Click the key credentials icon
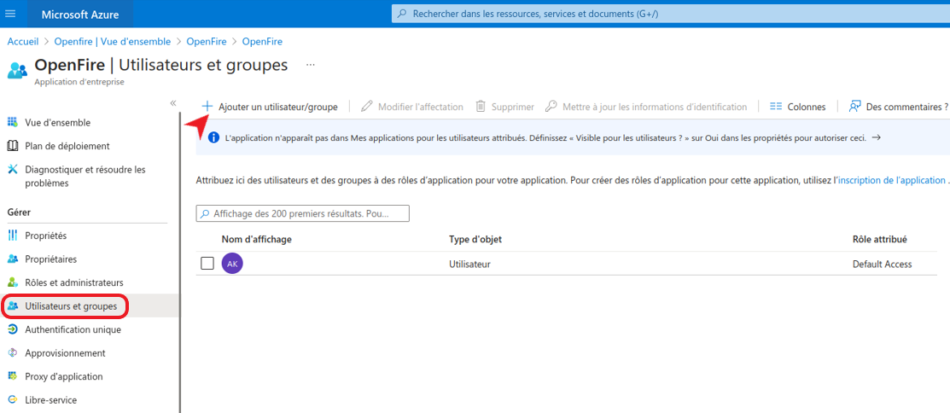The height and width of the screenshot is (413, 950). pos(551,107)
